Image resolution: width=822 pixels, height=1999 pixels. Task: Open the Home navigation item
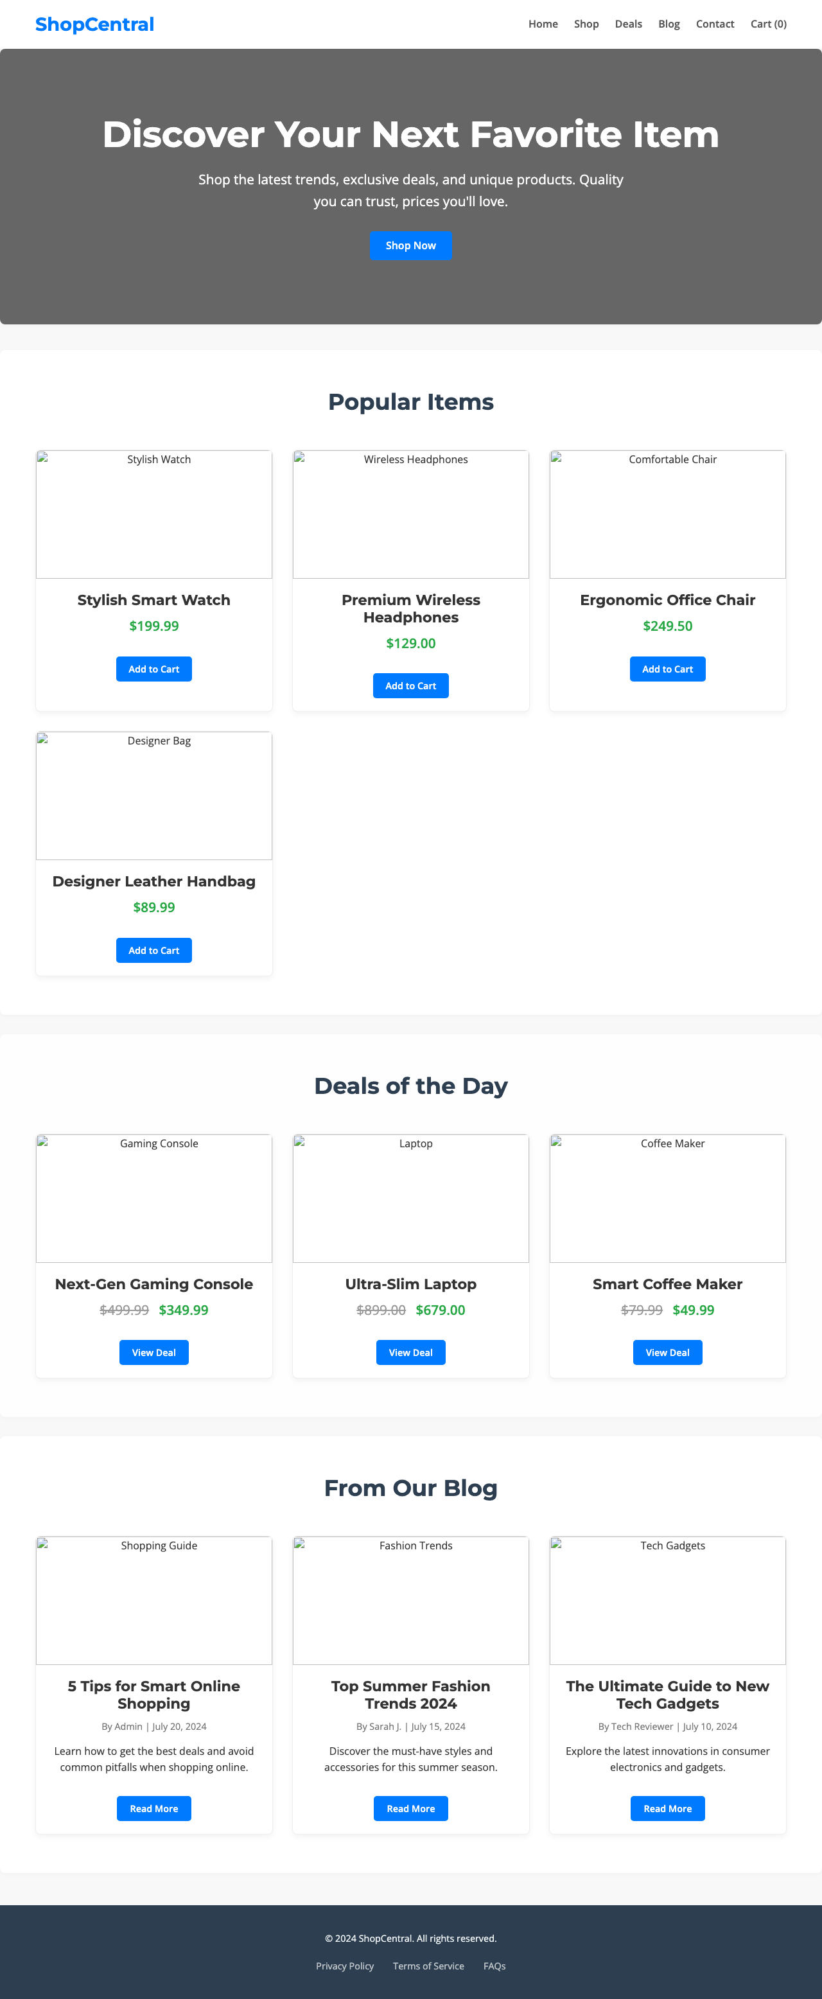(x=543, y=24)
